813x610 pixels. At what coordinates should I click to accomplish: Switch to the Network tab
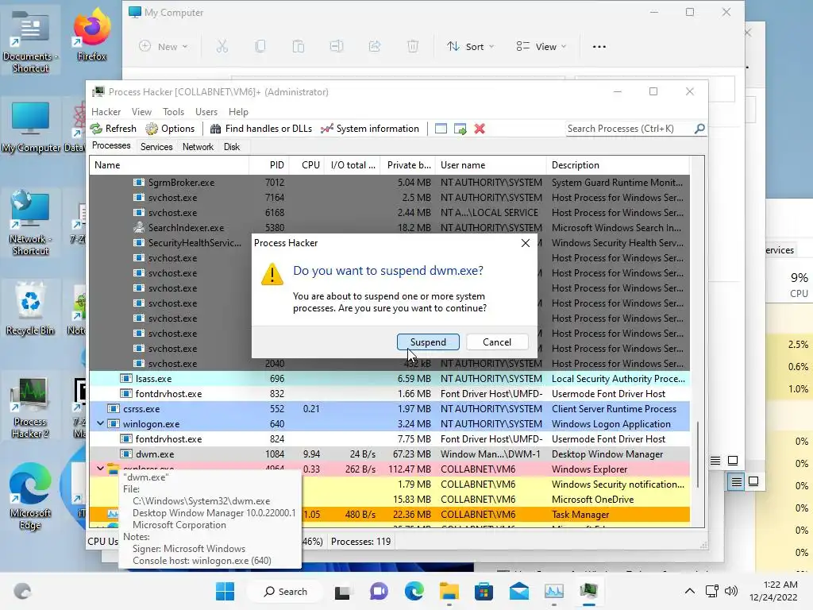click(x=198, y=147)
